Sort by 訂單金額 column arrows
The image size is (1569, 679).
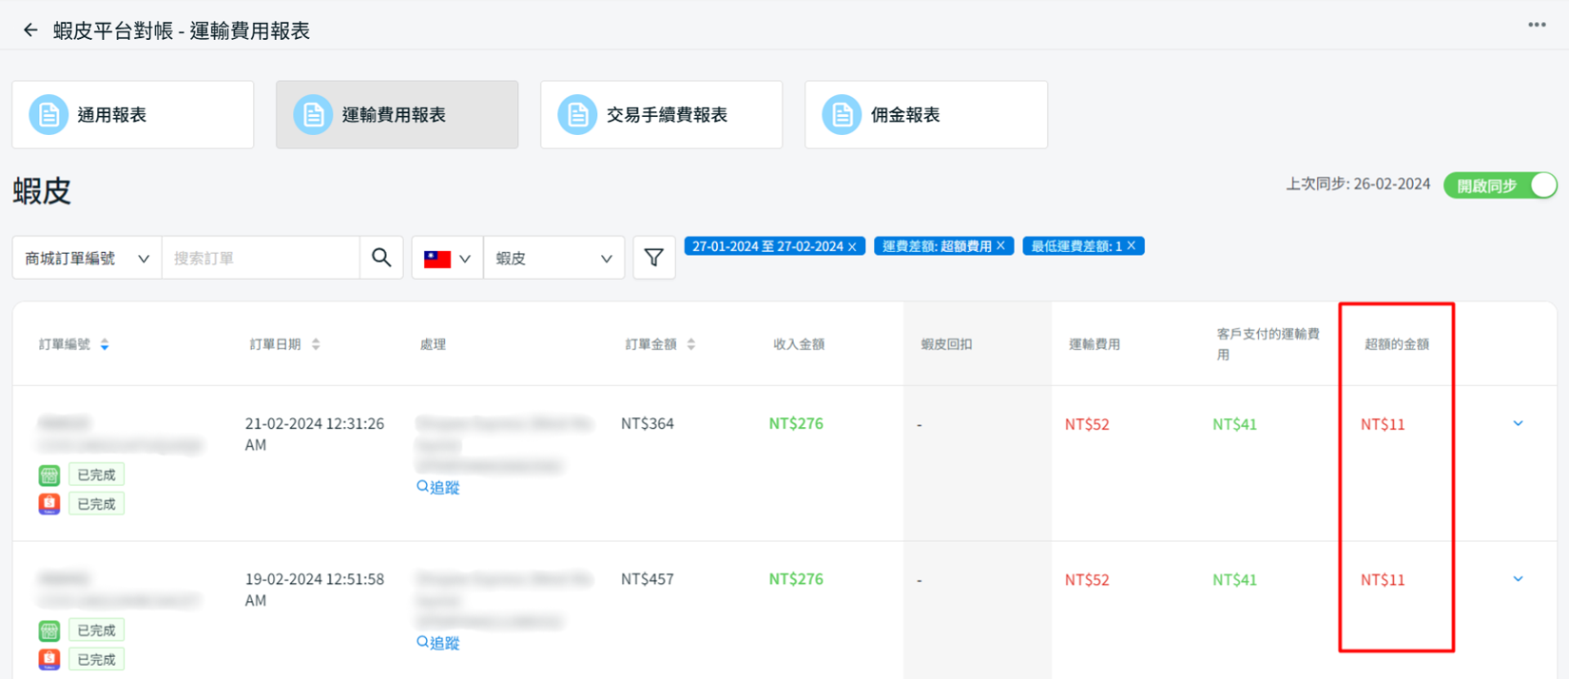[691, 344]
